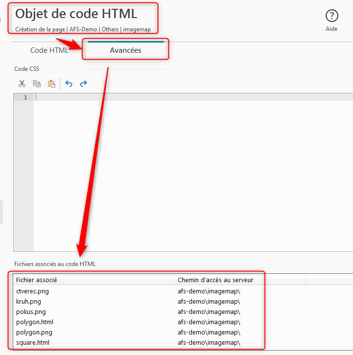Viewport: 353px width, 355px height.
Task: Select the polygon.html file row
Action: [x=35, y=322]
